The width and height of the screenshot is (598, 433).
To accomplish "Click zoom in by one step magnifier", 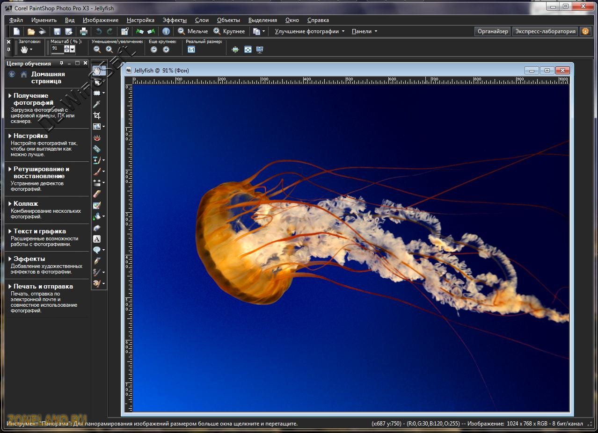I will coord(109,50).
